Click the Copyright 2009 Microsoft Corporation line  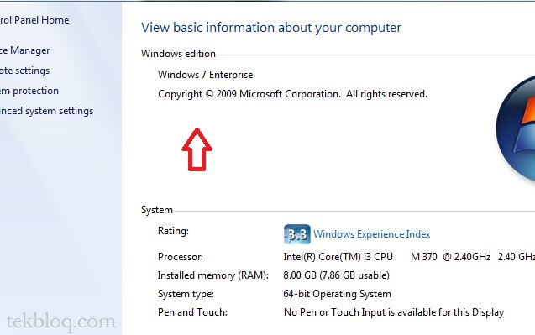point(292,94)
